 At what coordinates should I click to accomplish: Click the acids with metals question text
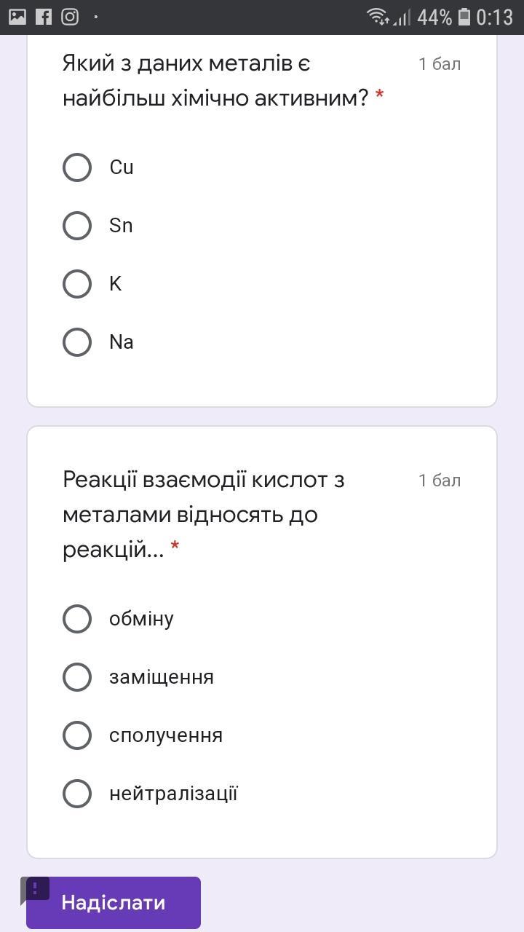(x=204, y=514)
